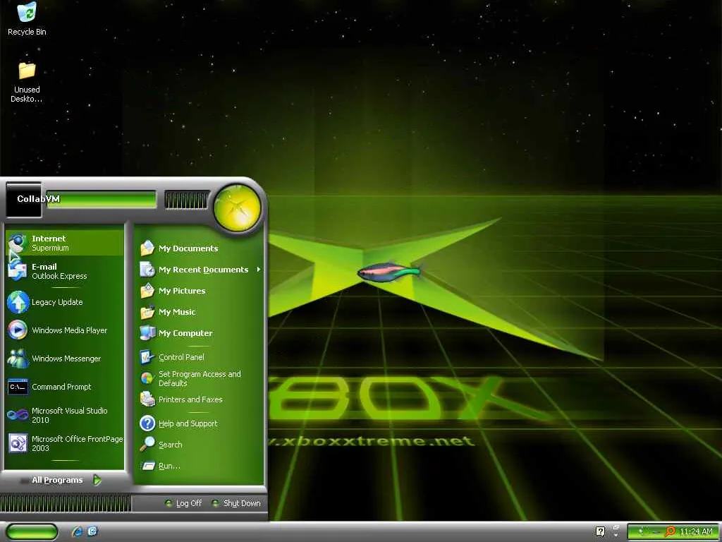Open Microsoft Office FrontPage 2003
The height and width of the screenshot is (542, 722).
coord(65,443)
